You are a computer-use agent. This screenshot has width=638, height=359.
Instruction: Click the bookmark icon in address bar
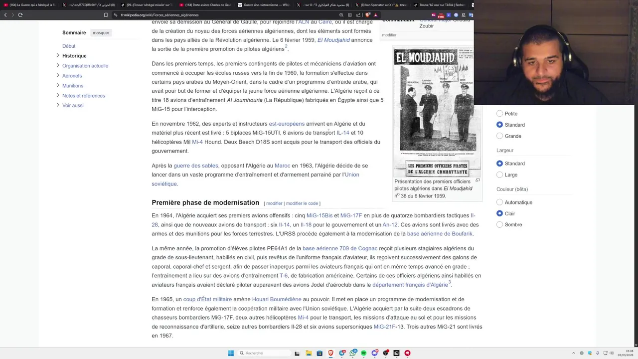(106, 15)
